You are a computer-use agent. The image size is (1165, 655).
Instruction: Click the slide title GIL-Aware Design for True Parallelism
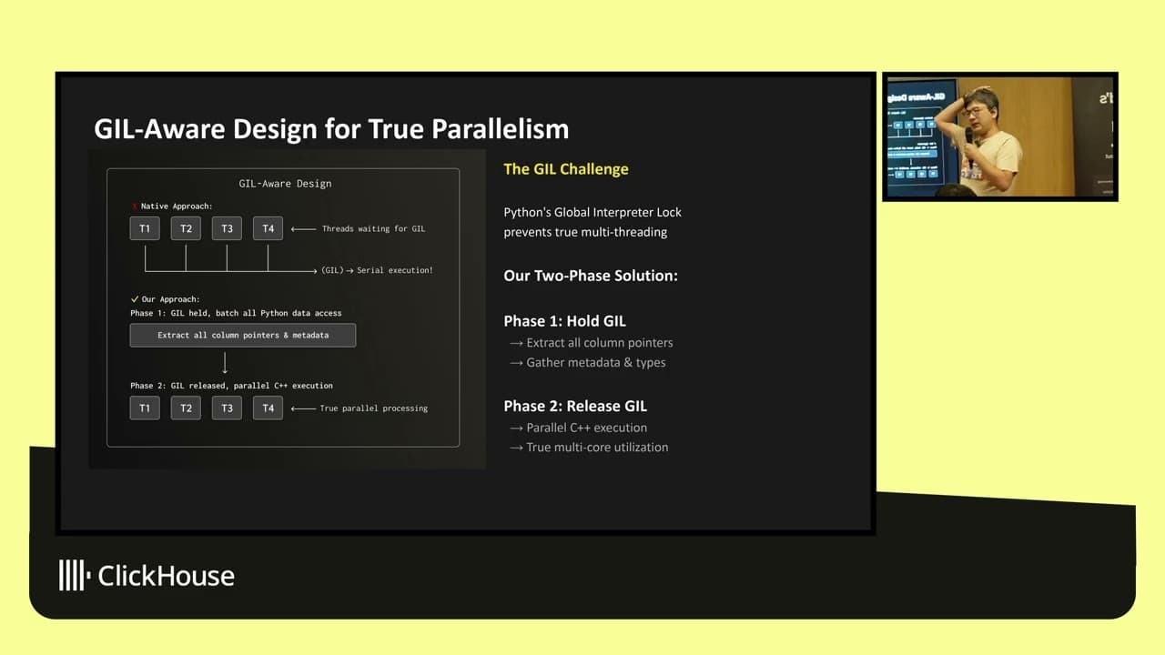tap(331, 129)
